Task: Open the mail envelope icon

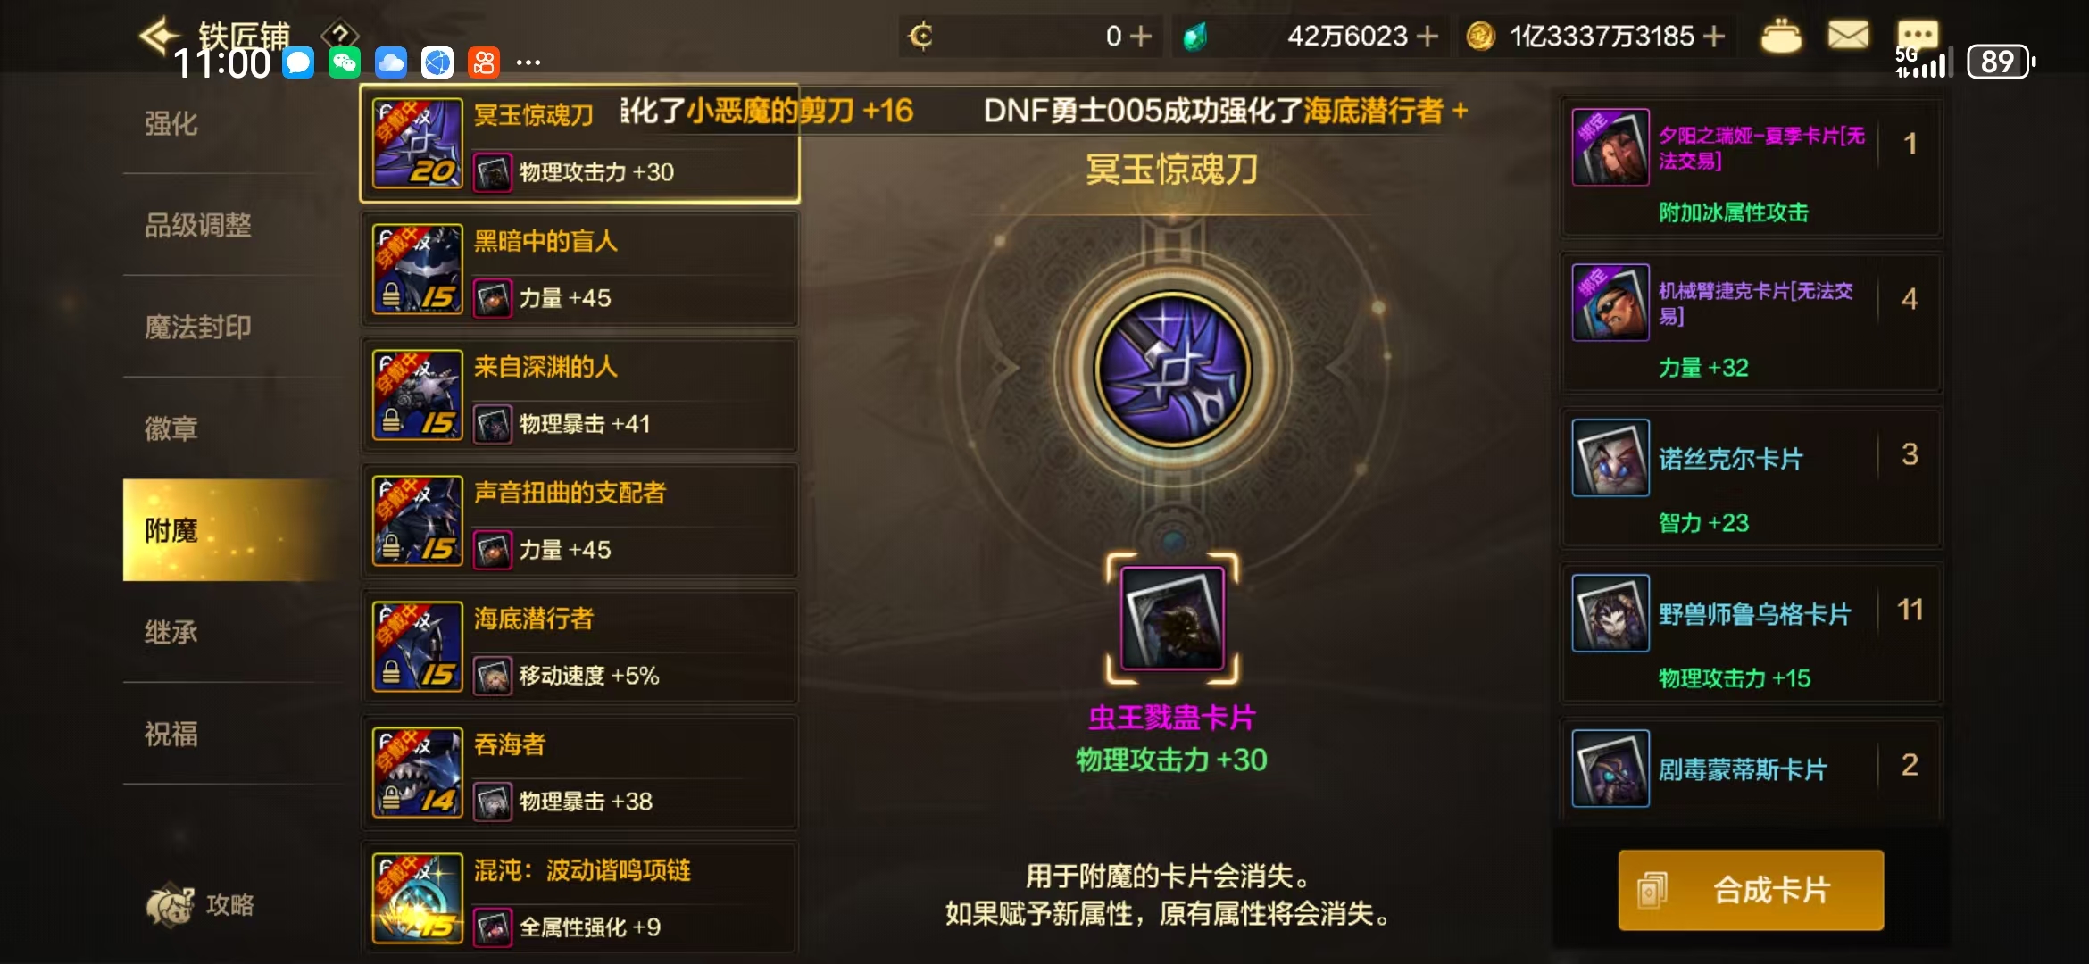Action: point(1848,37)
